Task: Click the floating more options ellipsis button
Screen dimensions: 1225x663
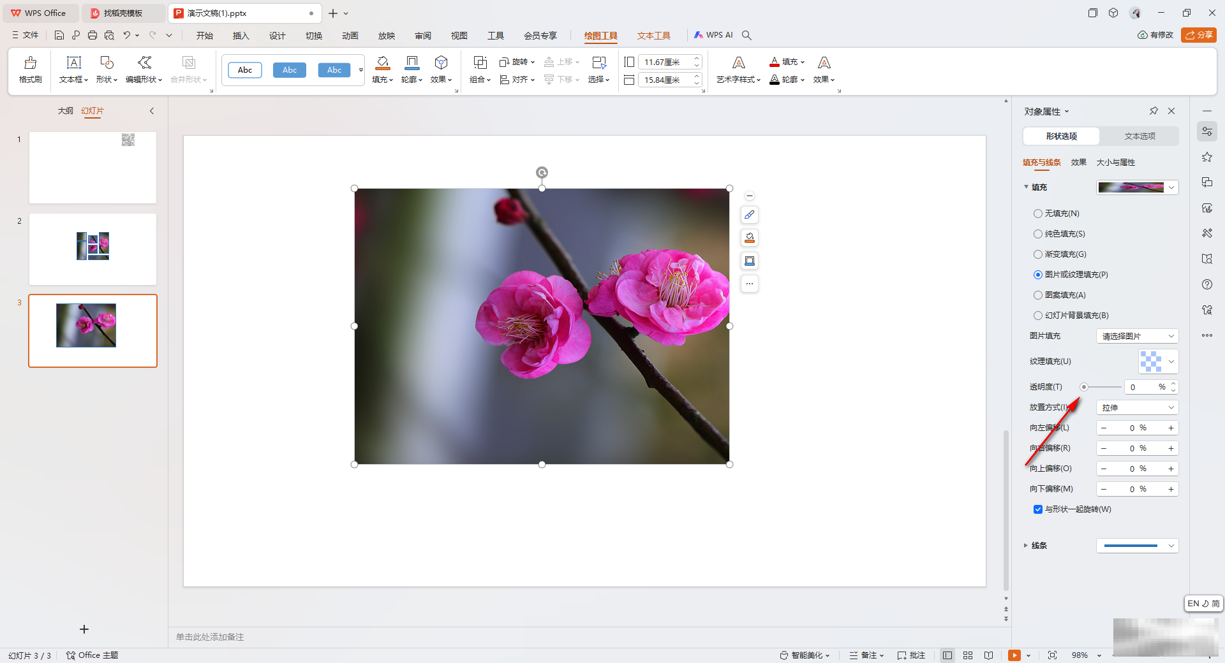Action: (750, 284)
